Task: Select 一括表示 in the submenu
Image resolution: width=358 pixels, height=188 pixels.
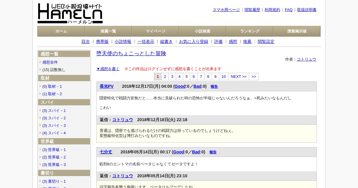Action: tap(146, 42)
